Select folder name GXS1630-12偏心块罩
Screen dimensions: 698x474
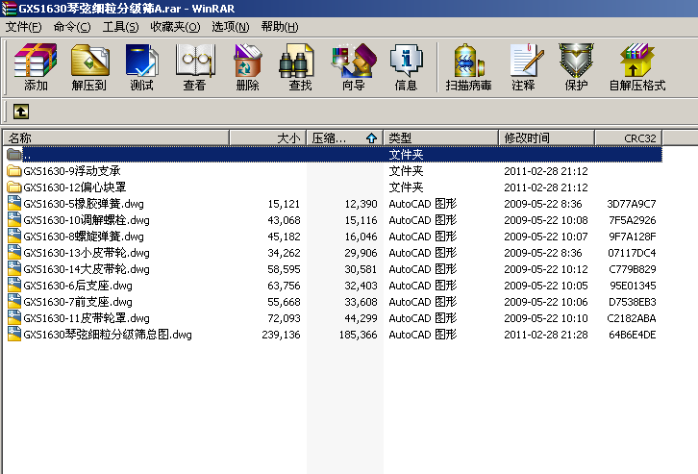(x=75, y=187)
